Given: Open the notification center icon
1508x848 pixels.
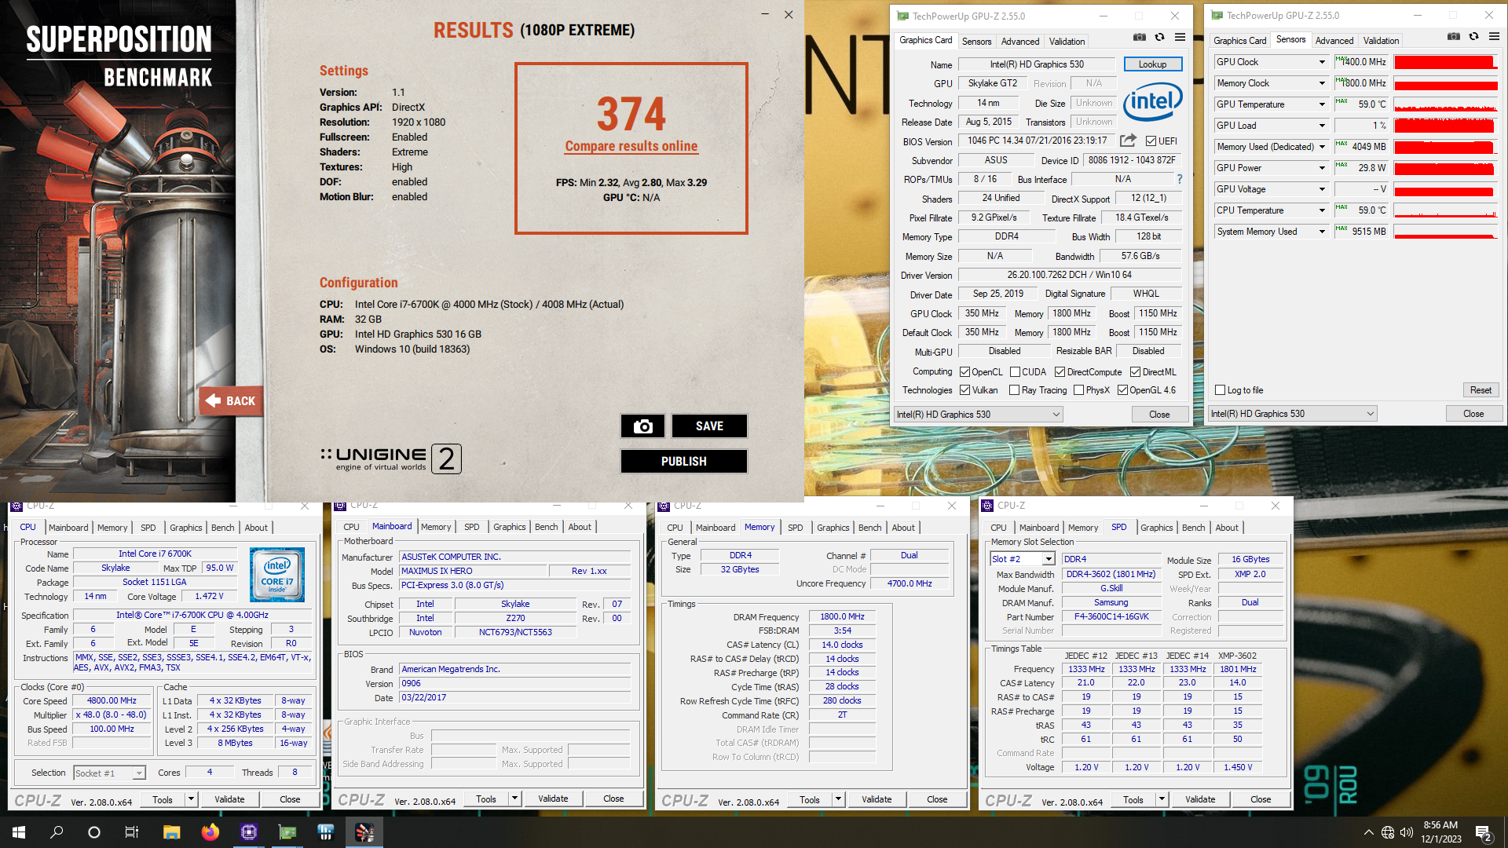Looking at the screenshot, I should coord(1484,833).
